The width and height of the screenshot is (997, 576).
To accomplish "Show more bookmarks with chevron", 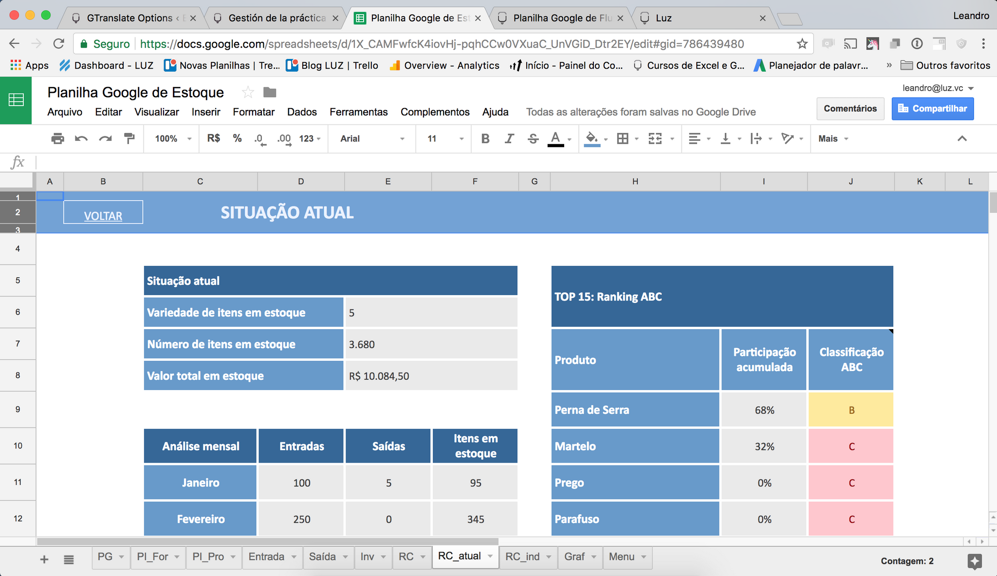I will click(889, 65).
